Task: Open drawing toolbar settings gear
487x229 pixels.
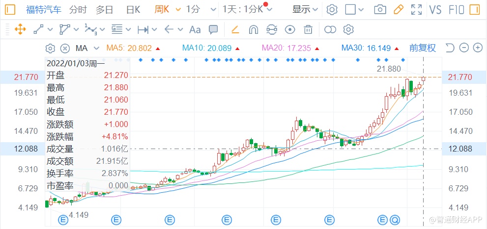Action: tap(348, 30)
